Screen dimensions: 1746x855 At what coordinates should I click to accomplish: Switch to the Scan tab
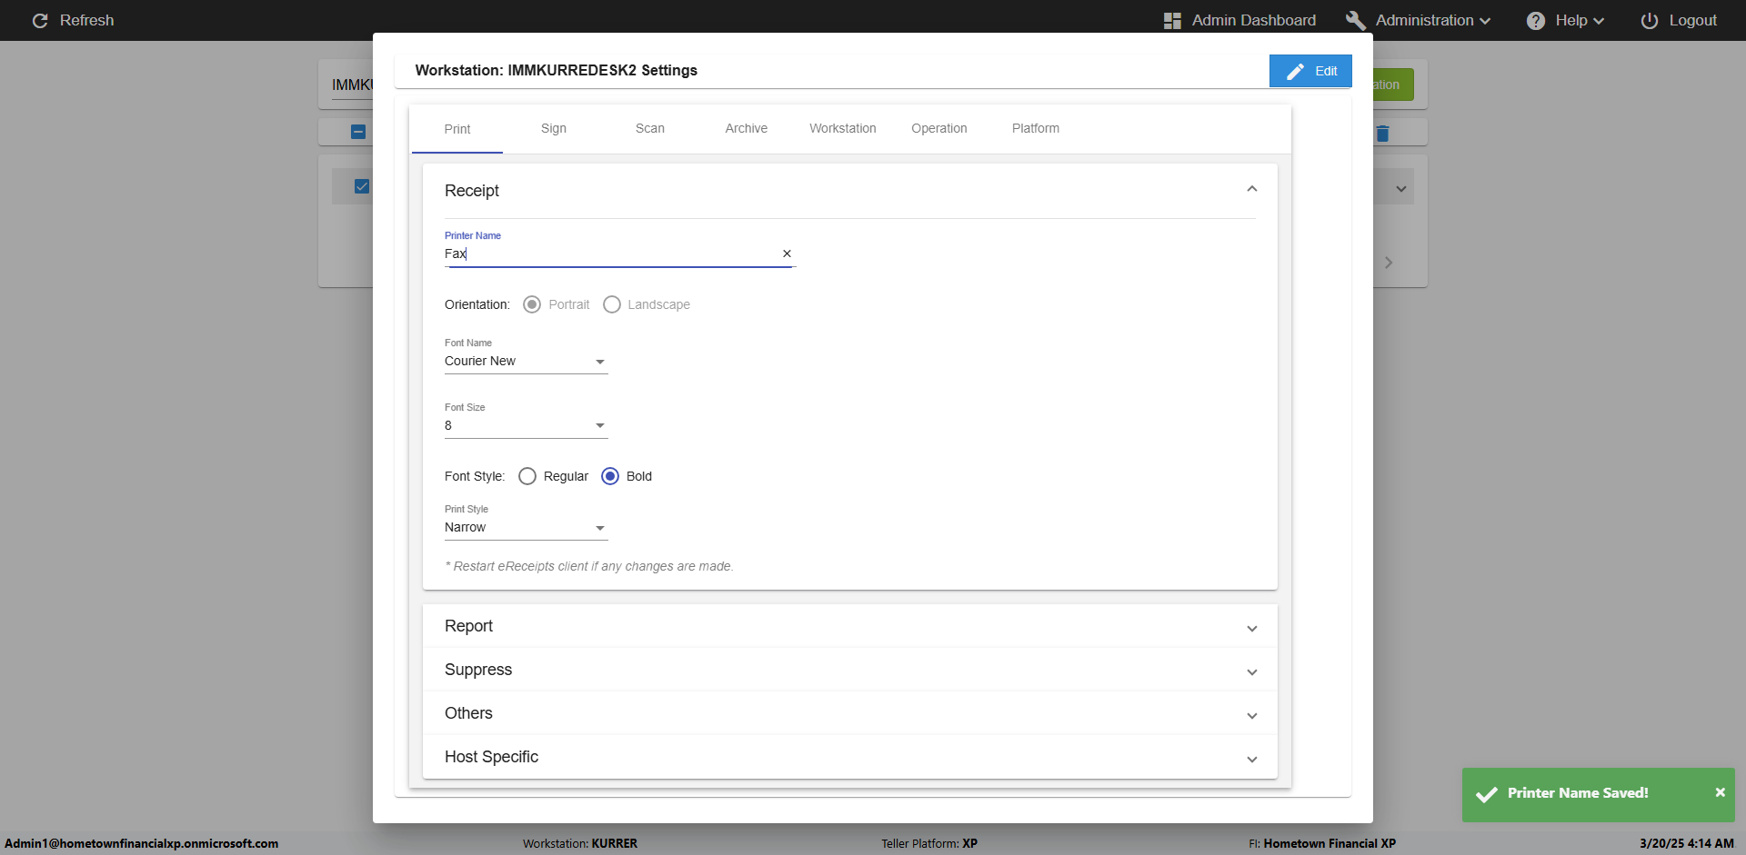pyautogui.click(x=649, y=128)
